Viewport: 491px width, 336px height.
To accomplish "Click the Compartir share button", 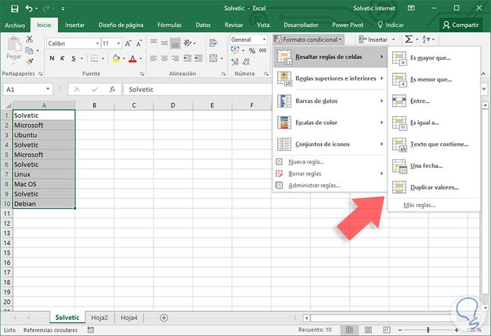I will 461,25.
